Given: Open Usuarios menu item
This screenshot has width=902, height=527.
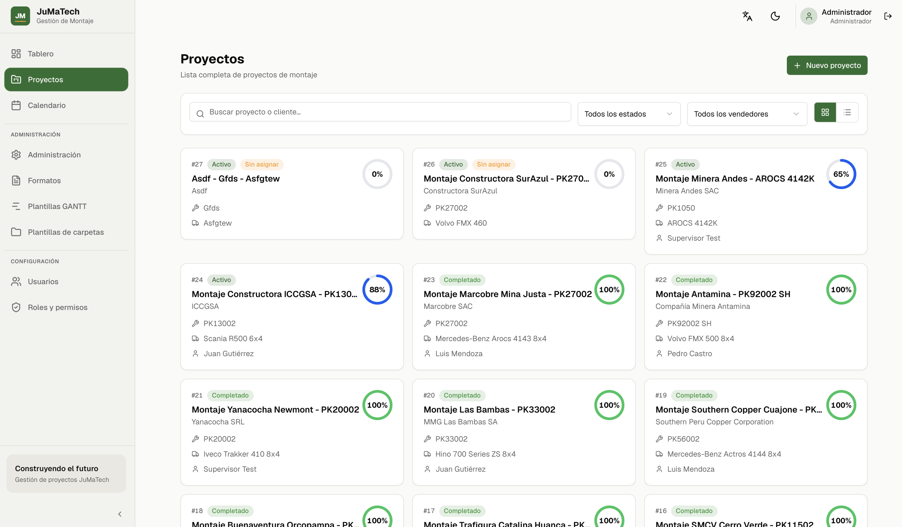Looking at the screenshot, I should tap(66, 281).
